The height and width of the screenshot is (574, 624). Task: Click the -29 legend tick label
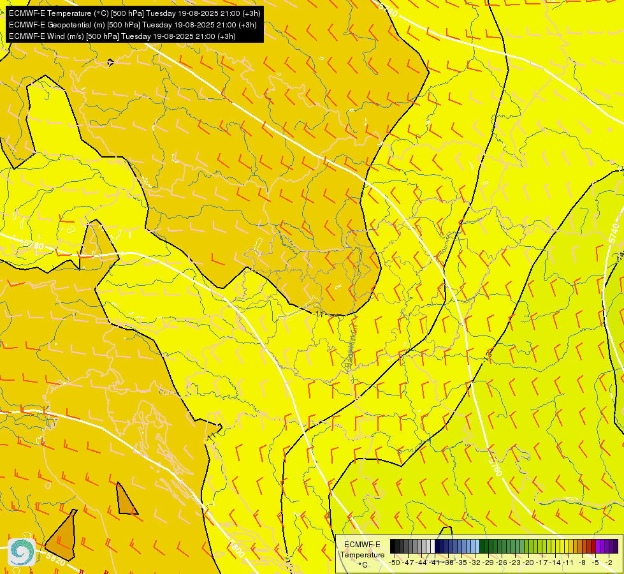[488, 563]
